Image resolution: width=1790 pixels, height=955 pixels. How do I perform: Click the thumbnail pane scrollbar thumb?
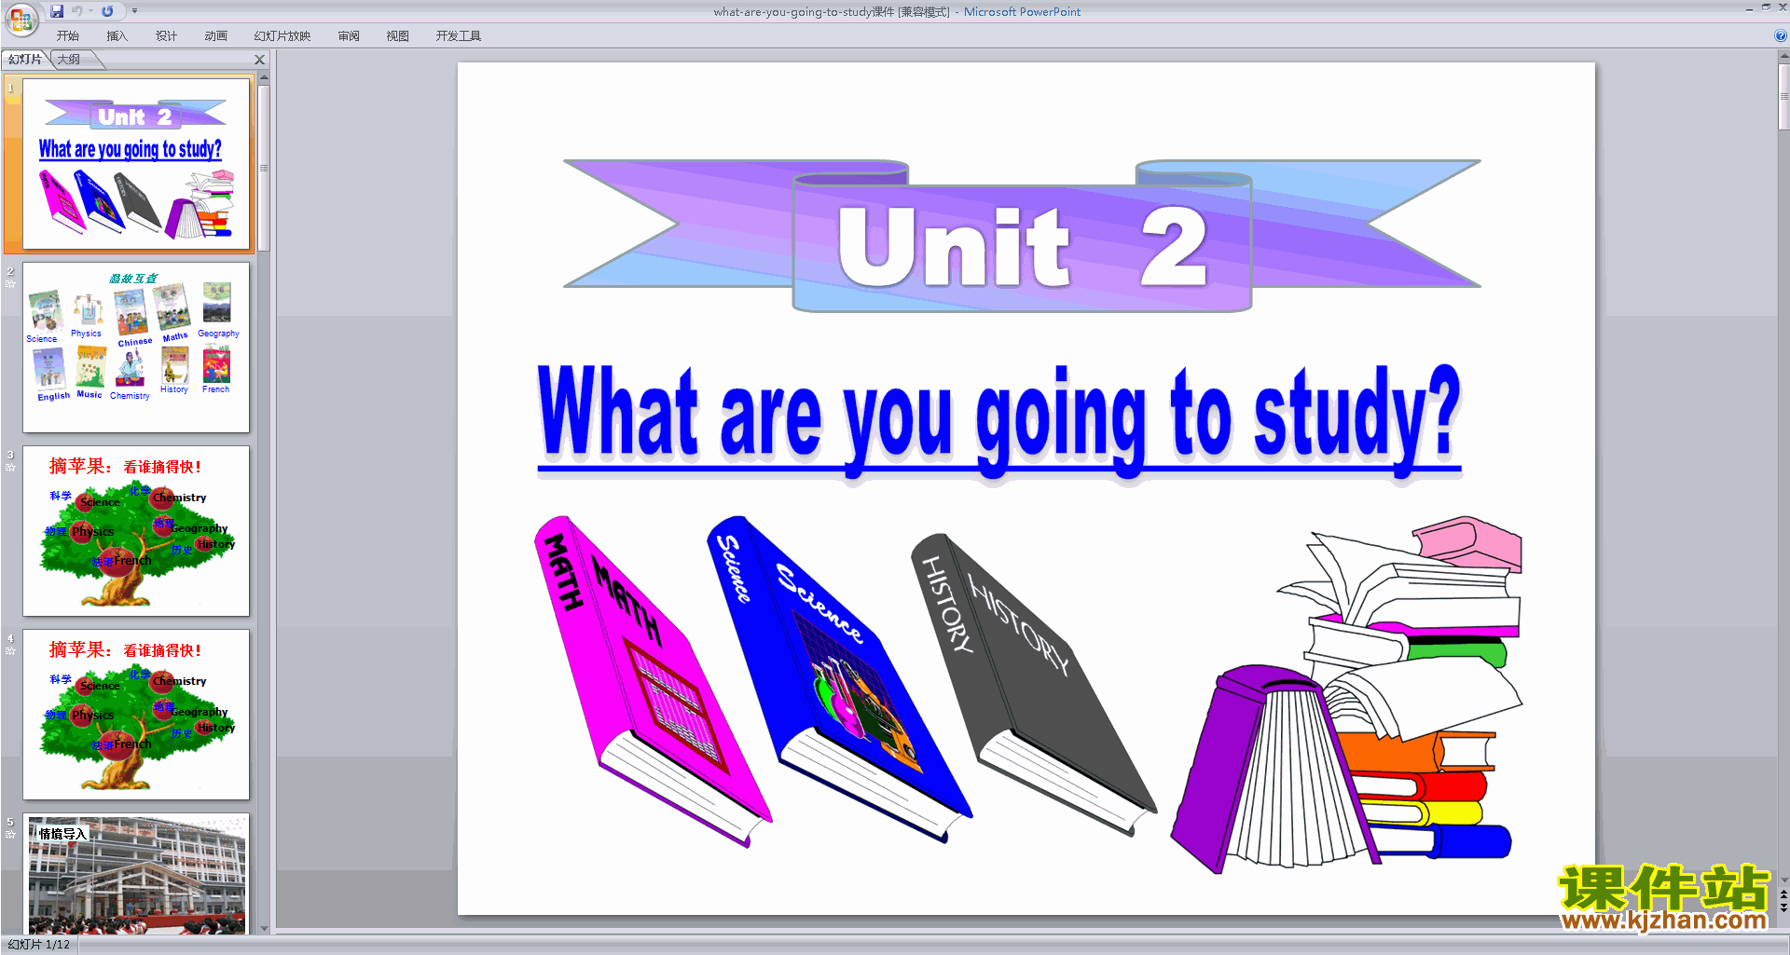pyautogui.click(x=264, y=169)
